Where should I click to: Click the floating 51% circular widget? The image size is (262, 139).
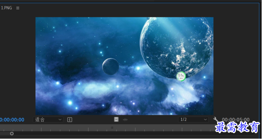coord(181,76)
